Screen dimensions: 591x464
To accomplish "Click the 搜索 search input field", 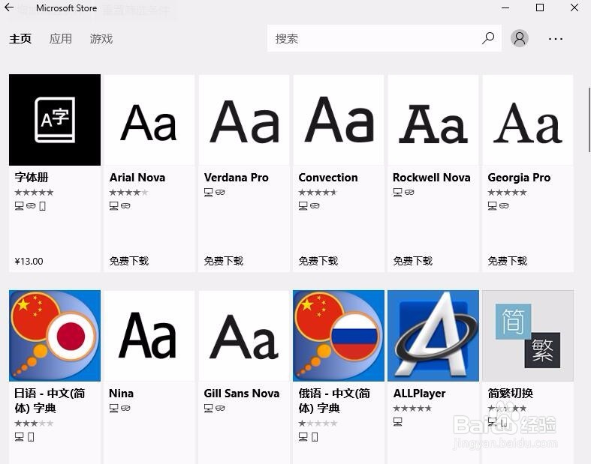I will coord(384,38).
